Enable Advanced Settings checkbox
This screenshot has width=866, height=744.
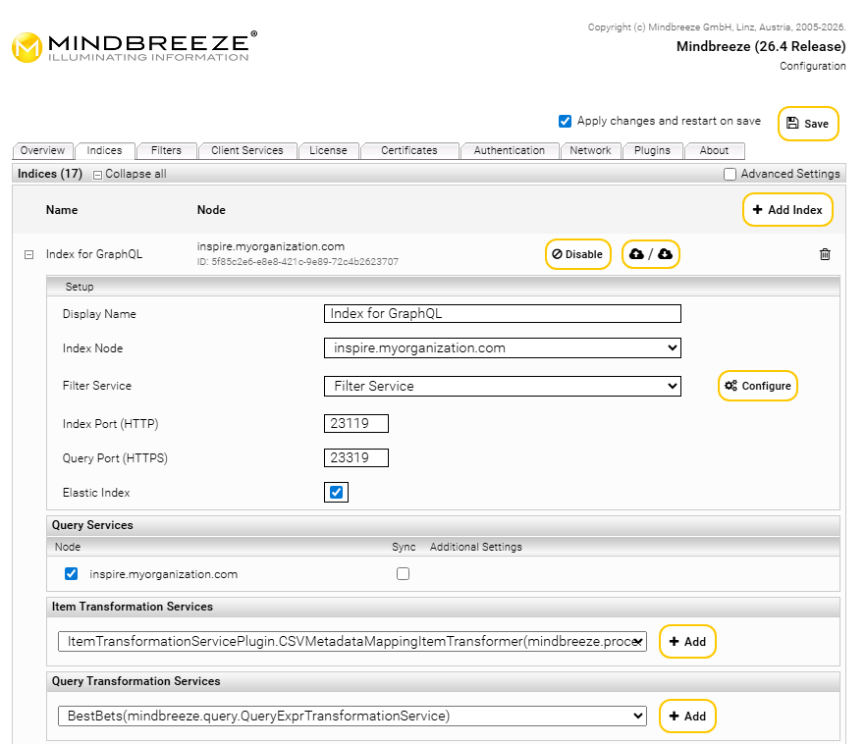(730, 174)
